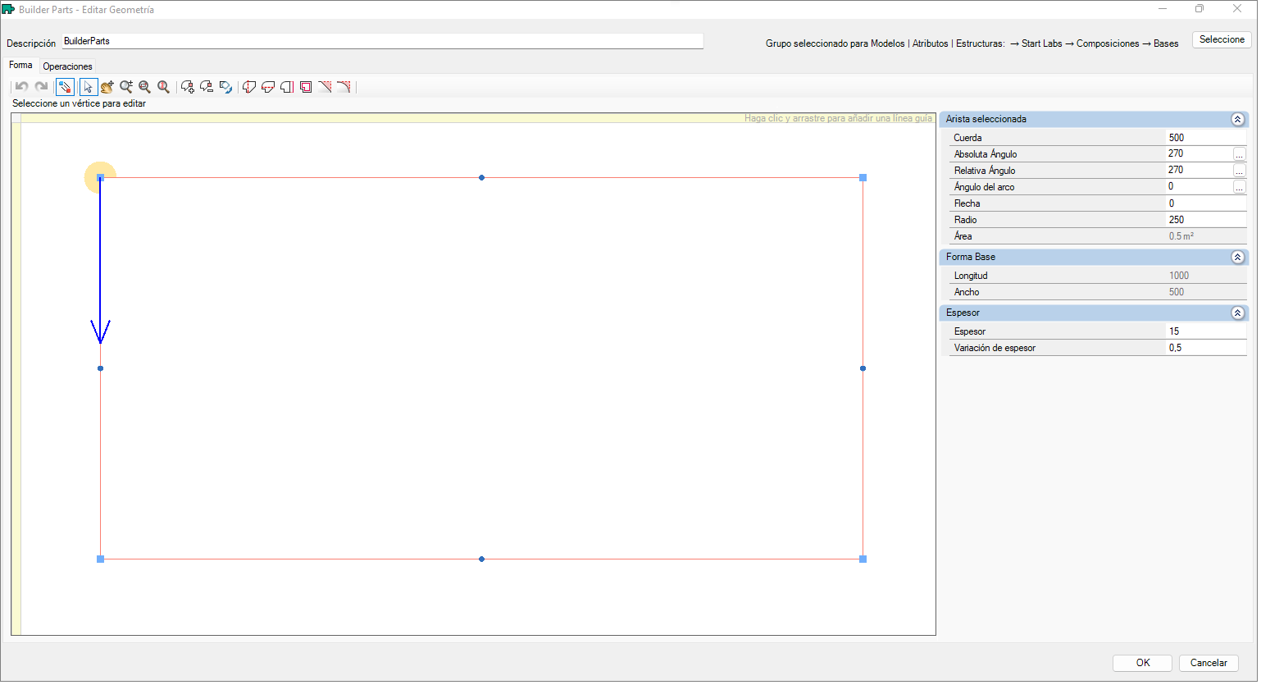Collapse the Forma Base section

[1238, 258]
